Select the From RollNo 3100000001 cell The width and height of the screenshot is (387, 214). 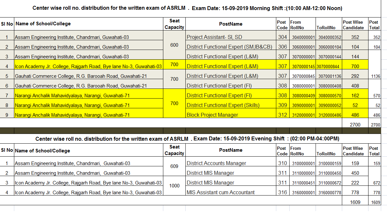302,161
